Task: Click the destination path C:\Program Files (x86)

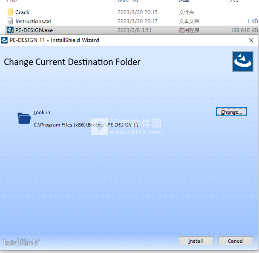Action: click(x=86, y=125)
